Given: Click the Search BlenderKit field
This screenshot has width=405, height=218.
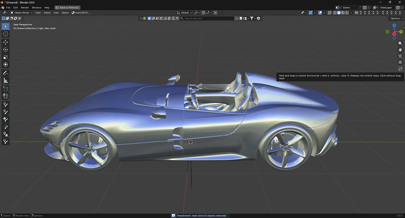Looking at the screenshot, I should [207, 18].
